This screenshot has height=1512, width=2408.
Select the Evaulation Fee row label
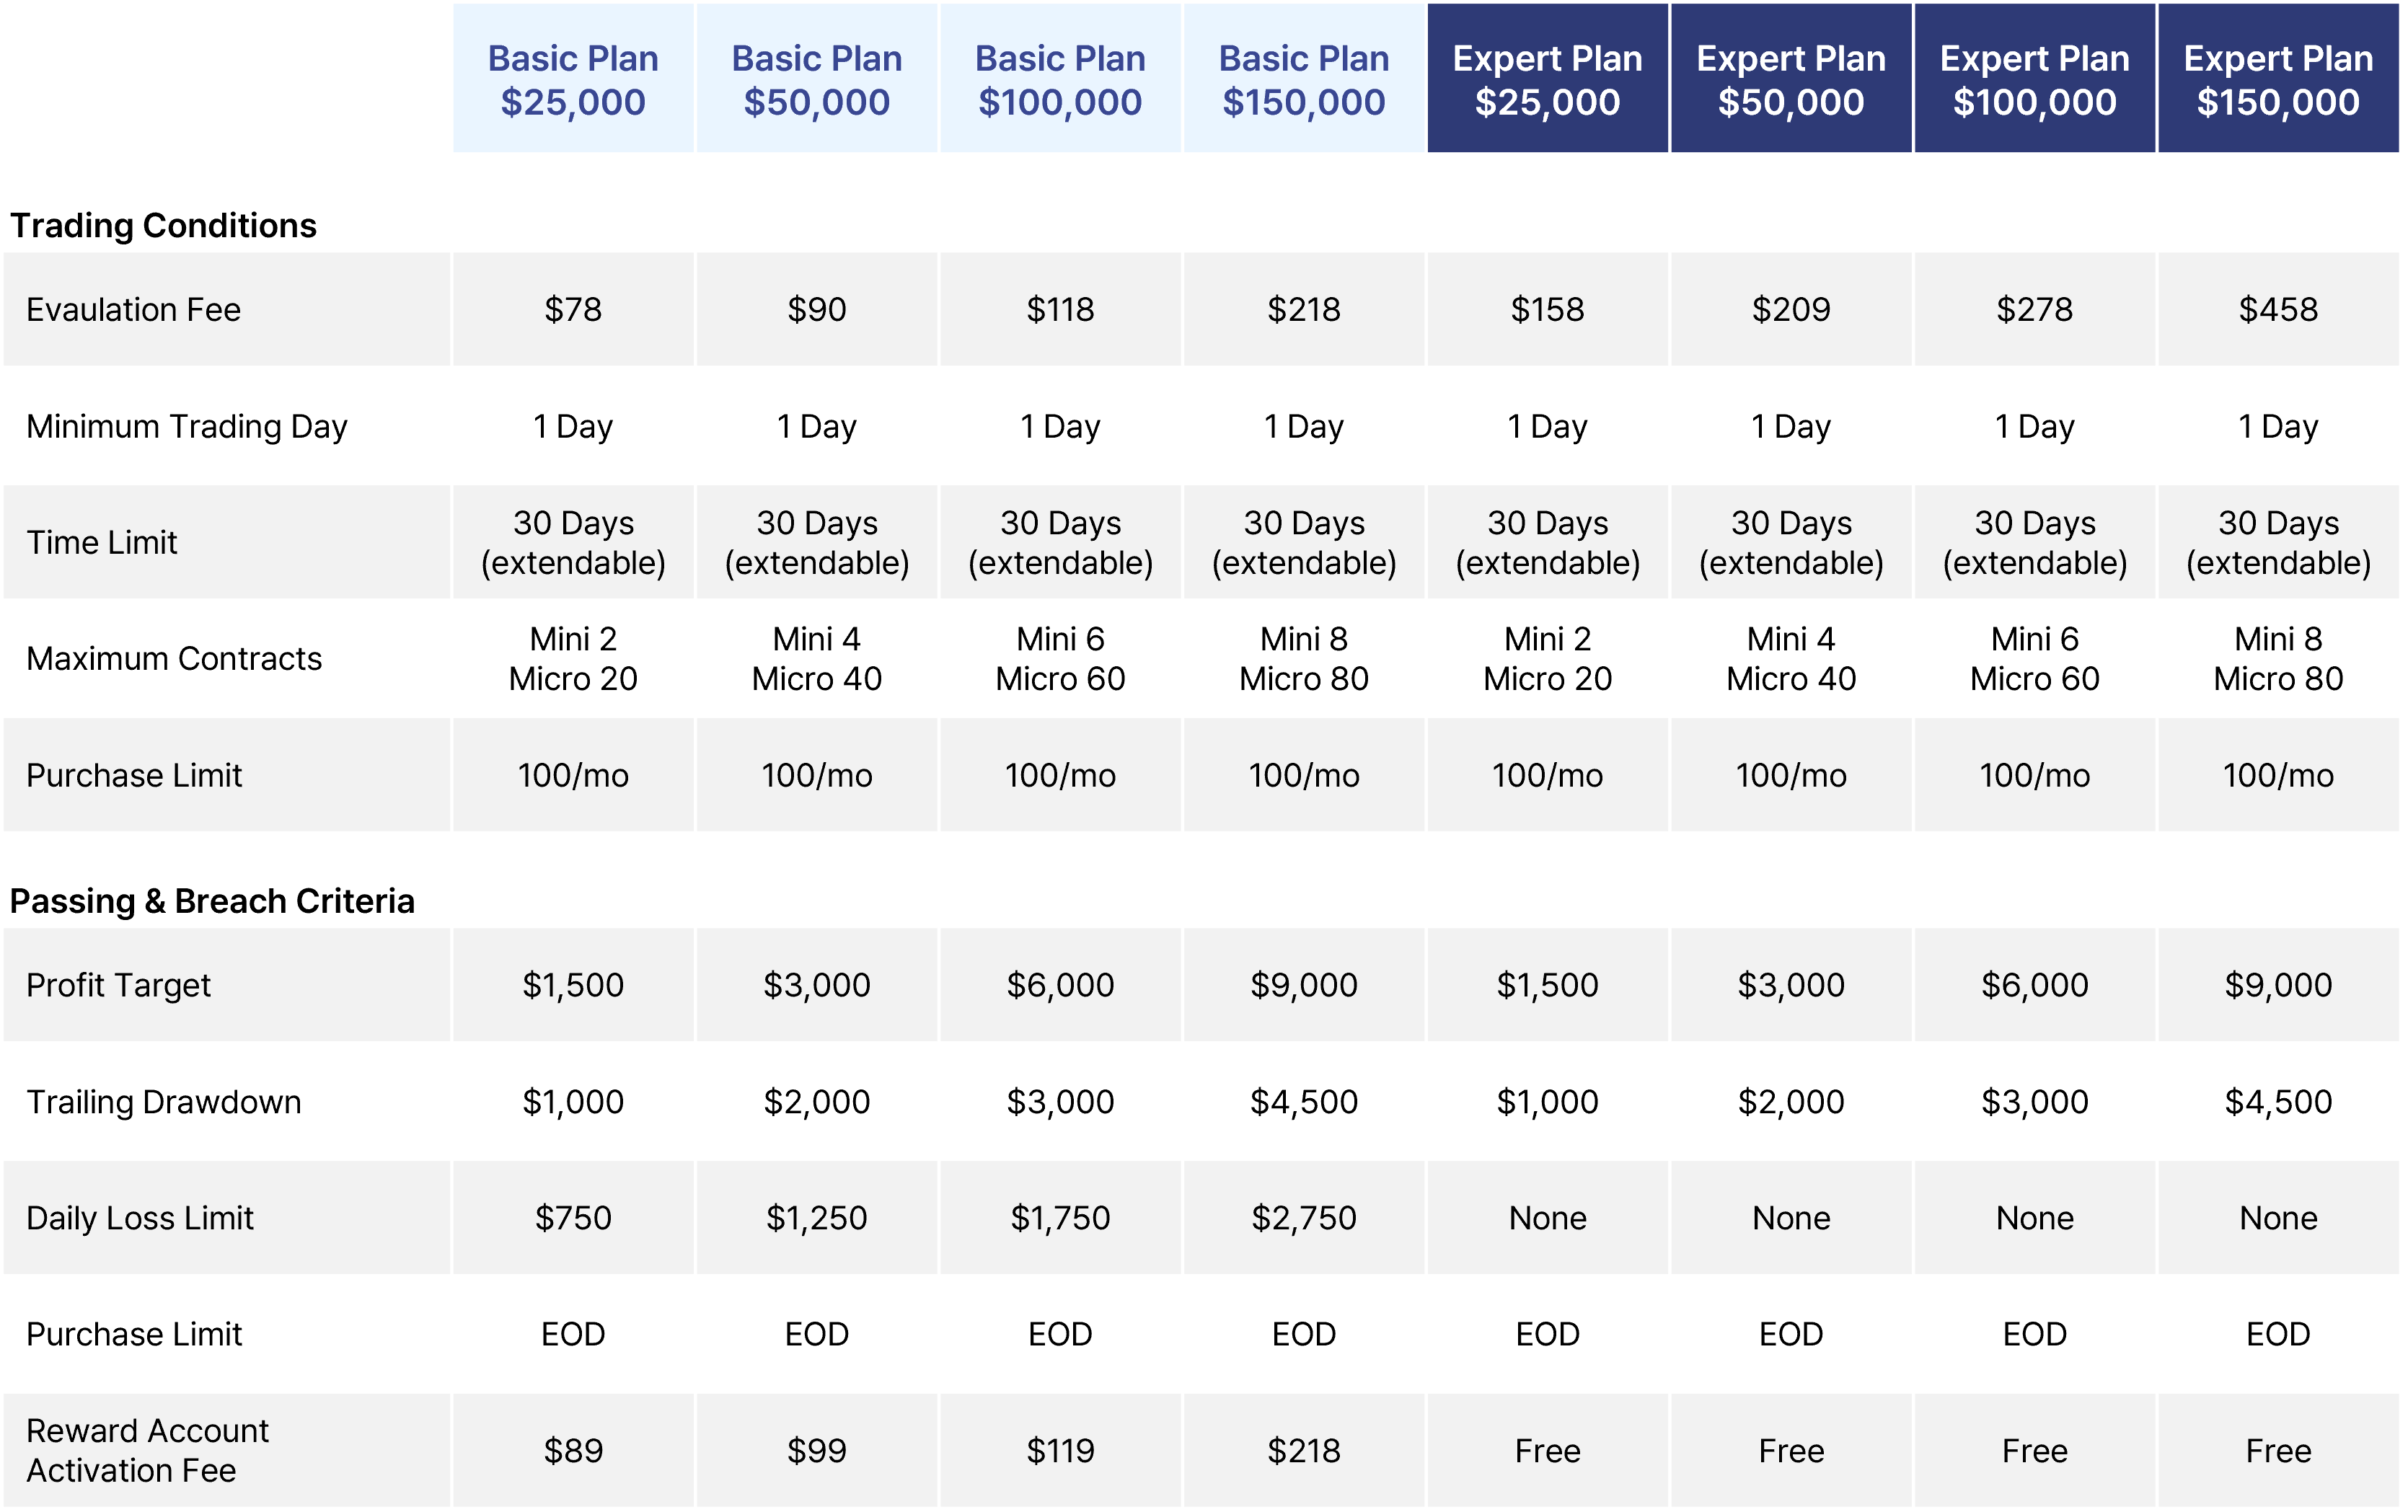click(133, 310)
